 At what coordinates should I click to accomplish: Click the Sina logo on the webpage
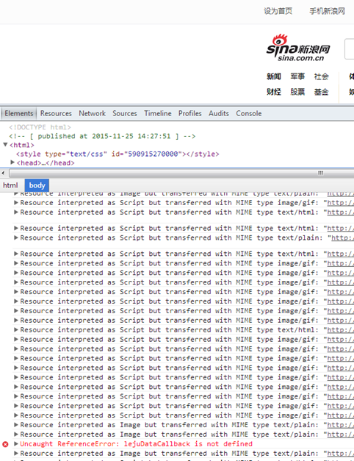click(x=298, y=48)
